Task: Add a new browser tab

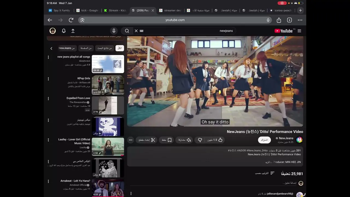Action: tap(300, 10)
